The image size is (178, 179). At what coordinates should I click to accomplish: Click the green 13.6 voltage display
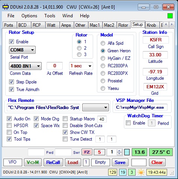click(x=140, y=152)
